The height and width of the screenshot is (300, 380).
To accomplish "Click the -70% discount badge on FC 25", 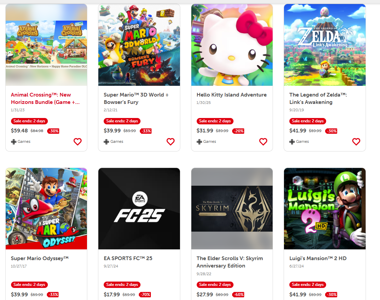I will [145, 295].
